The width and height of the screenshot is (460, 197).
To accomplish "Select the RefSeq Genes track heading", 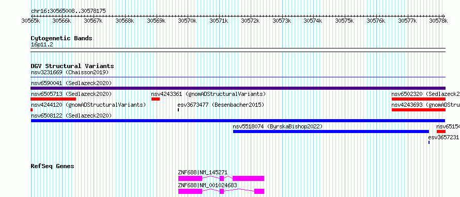I will tap(53, 166).
